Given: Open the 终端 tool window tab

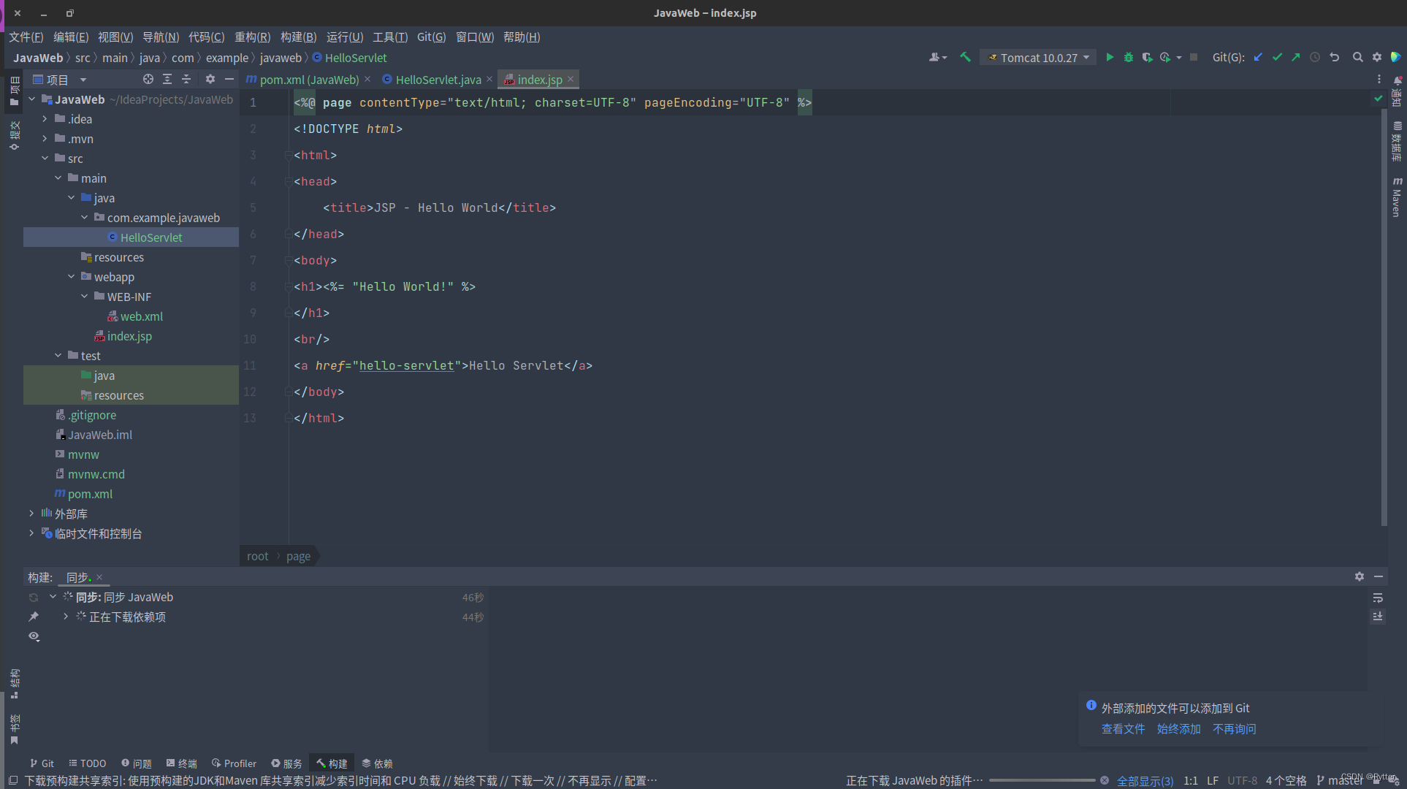Looking at the screenshot, I should [182, 763].
